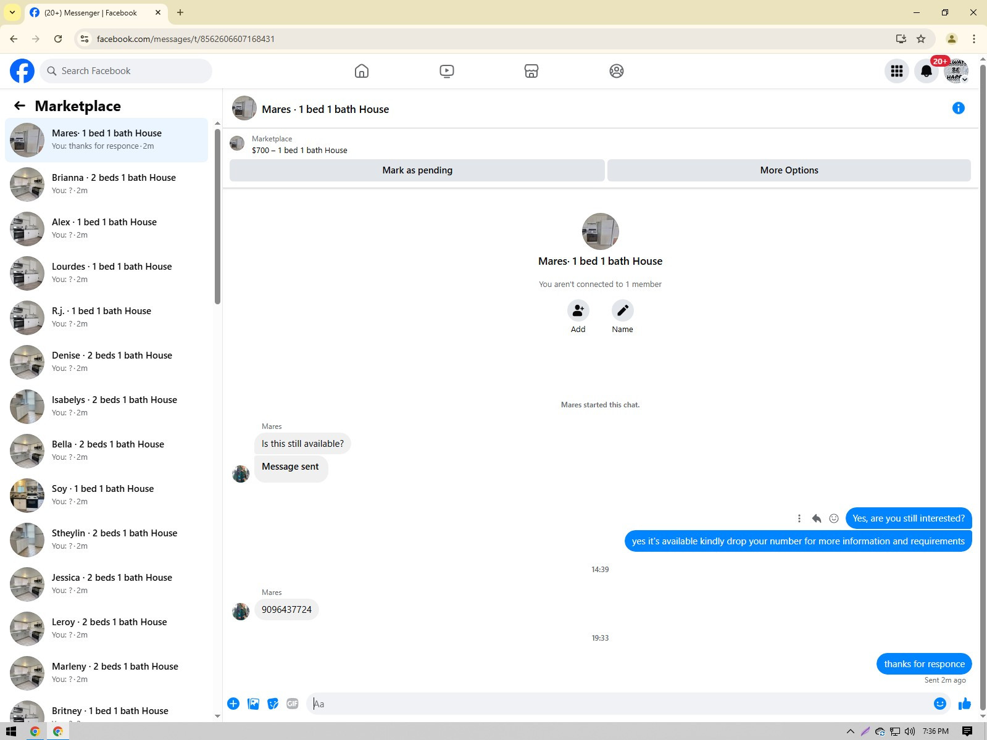Click Mares avatar beside phone number message
The image size is (987, 740).
tap(241, 611)
